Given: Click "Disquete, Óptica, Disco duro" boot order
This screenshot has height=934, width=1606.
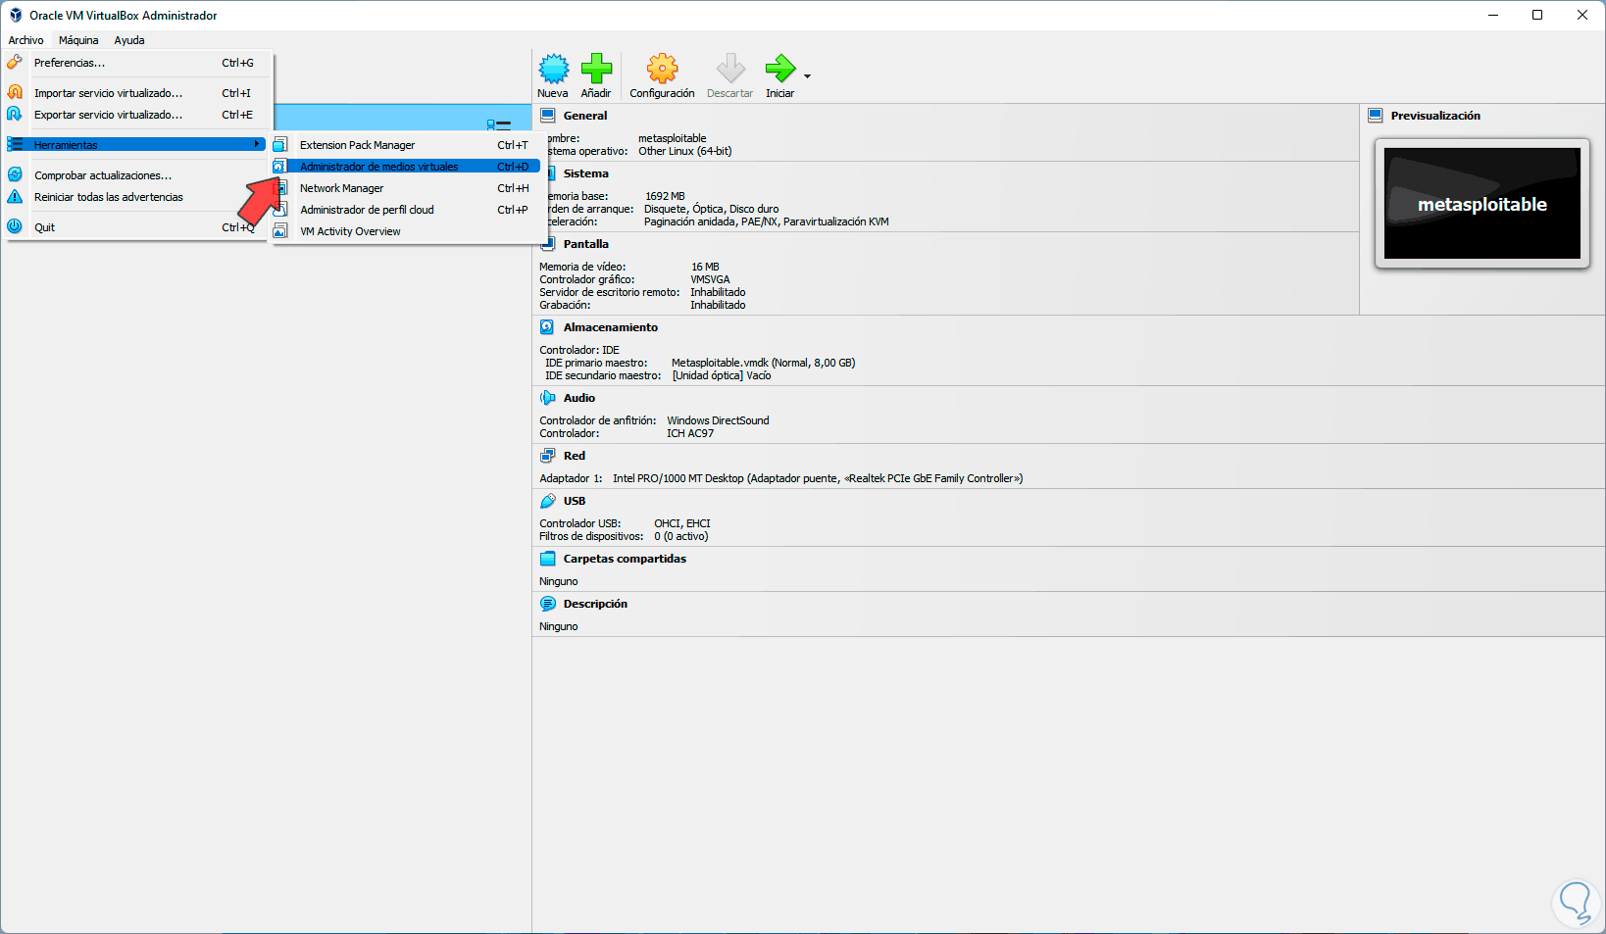Looking at the screenshot, I should [712, 209].
